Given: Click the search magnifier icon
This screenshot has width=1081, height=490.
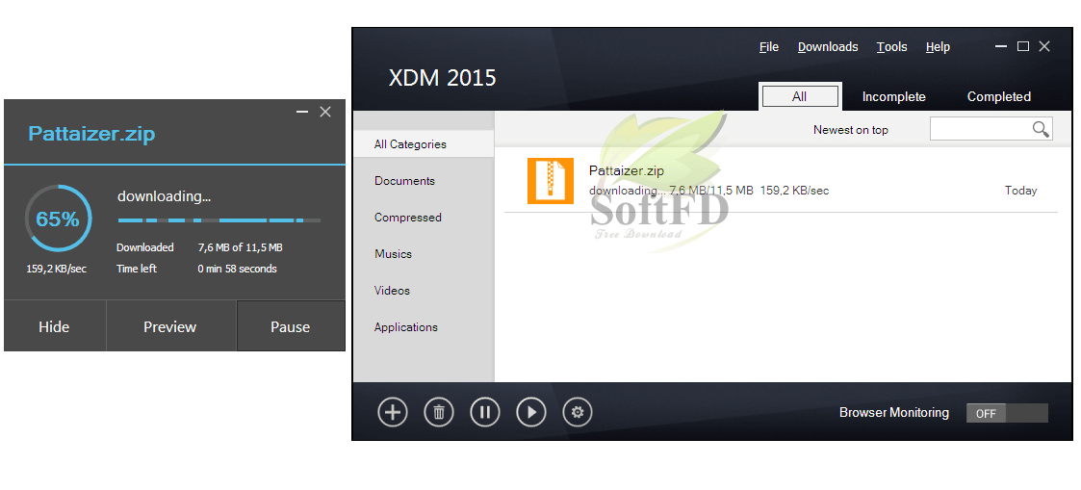Looking at the screenshot, I should (1041, 129).
